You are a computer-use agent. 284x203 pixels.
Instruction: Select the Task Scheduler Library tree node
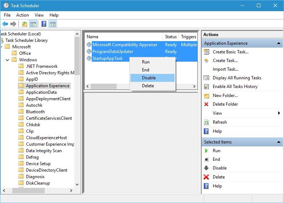26,40
